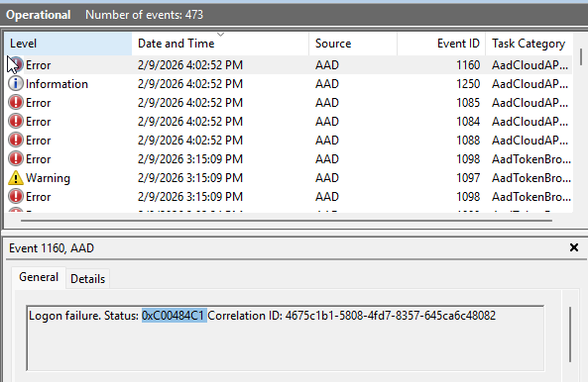Viewport: 588px width, 382px height.
Task: Click the Correlation ID value in the description
Action: (391, 316)
